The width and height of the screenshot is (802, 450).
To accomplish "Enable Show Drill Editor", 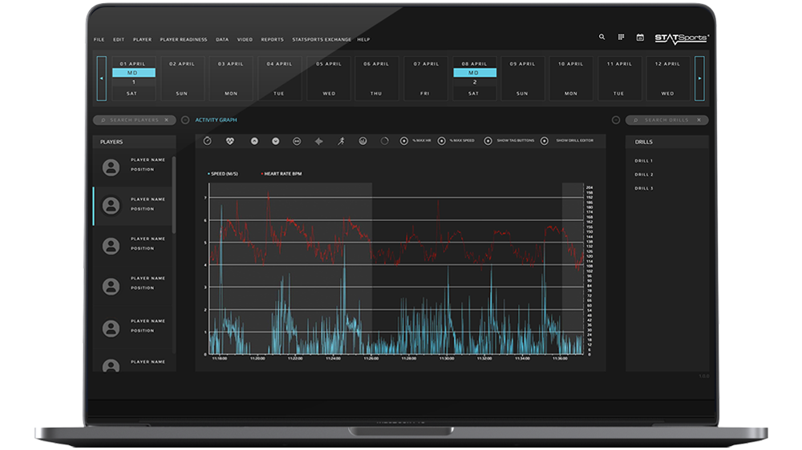I will pyautogui.click(x=545, y=141).
